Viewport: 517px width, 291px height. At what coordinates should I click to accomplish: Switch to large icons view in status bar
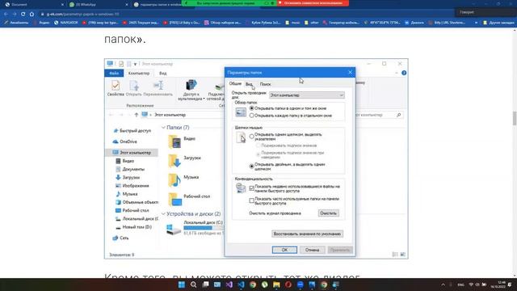point(402,255)
